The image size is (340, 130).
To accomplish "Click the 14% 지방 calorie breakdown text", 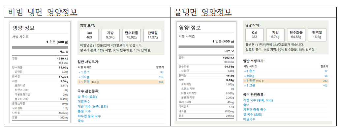I will pyautogui.click(x=270, y=50).
